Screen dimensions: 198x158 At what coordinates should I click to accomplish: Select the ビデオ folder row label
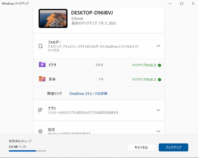pos(53,65)
